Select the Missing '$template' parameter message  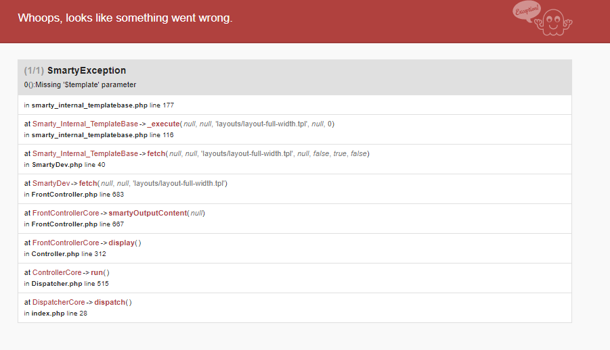click(80, 84)
